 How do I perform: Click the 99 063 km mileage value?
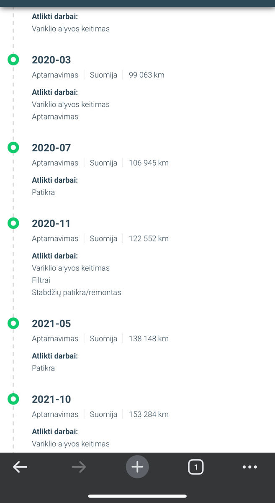point(146,75)
